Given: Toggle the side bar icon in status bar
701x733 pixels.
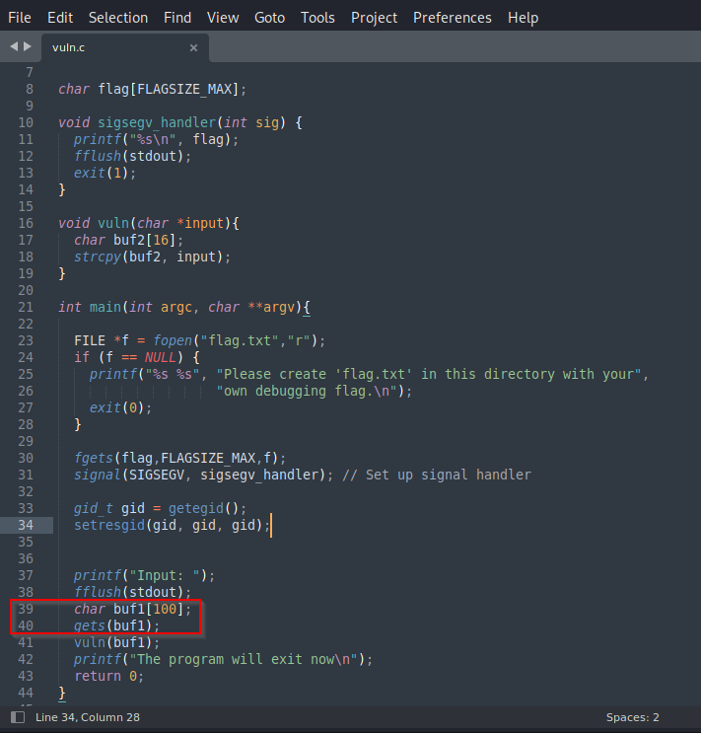Looking at the screenshot, I should pyautogui.click(x=18, y=717).
